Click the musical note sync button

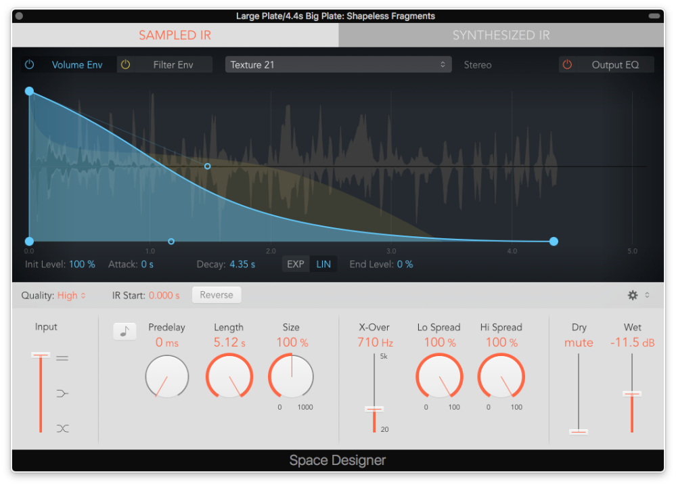click(125, 331)
